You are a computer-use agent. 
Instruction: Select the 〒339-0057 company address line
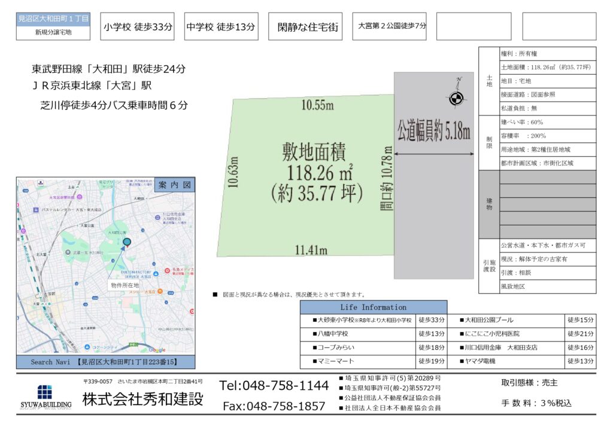tap(142, 382)
